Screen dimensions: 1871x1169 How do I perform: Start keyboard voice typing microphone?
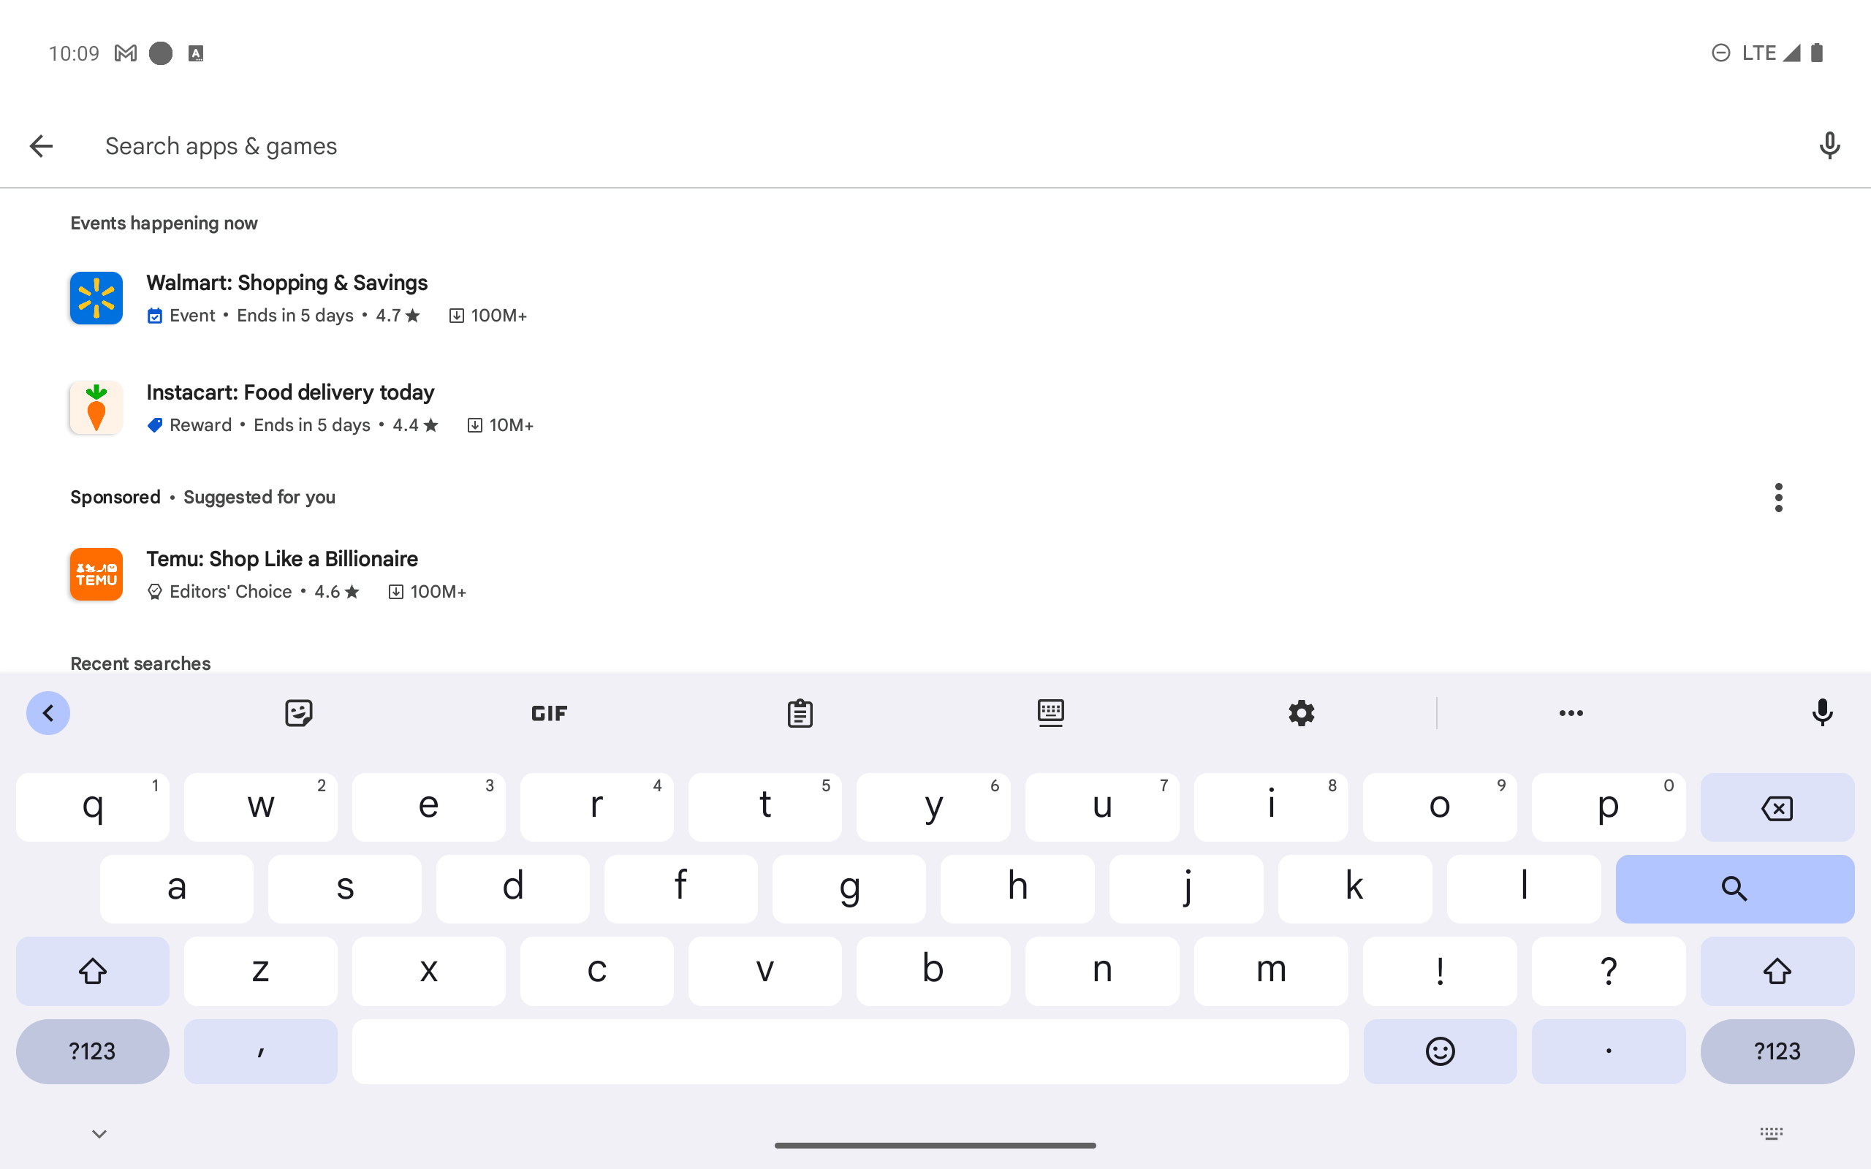pos(1822,713)
